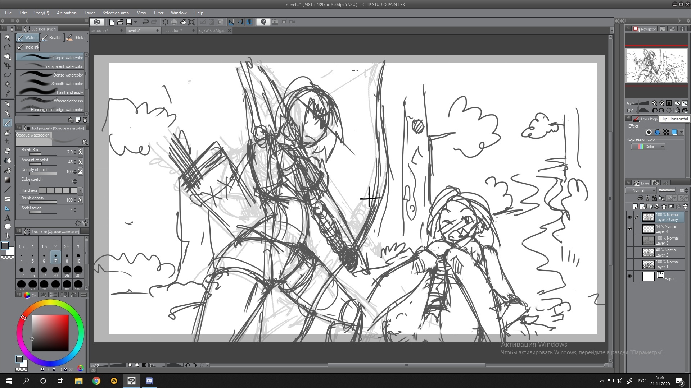Toggle Snap to ruler toolbar button

tap(231, 22)
